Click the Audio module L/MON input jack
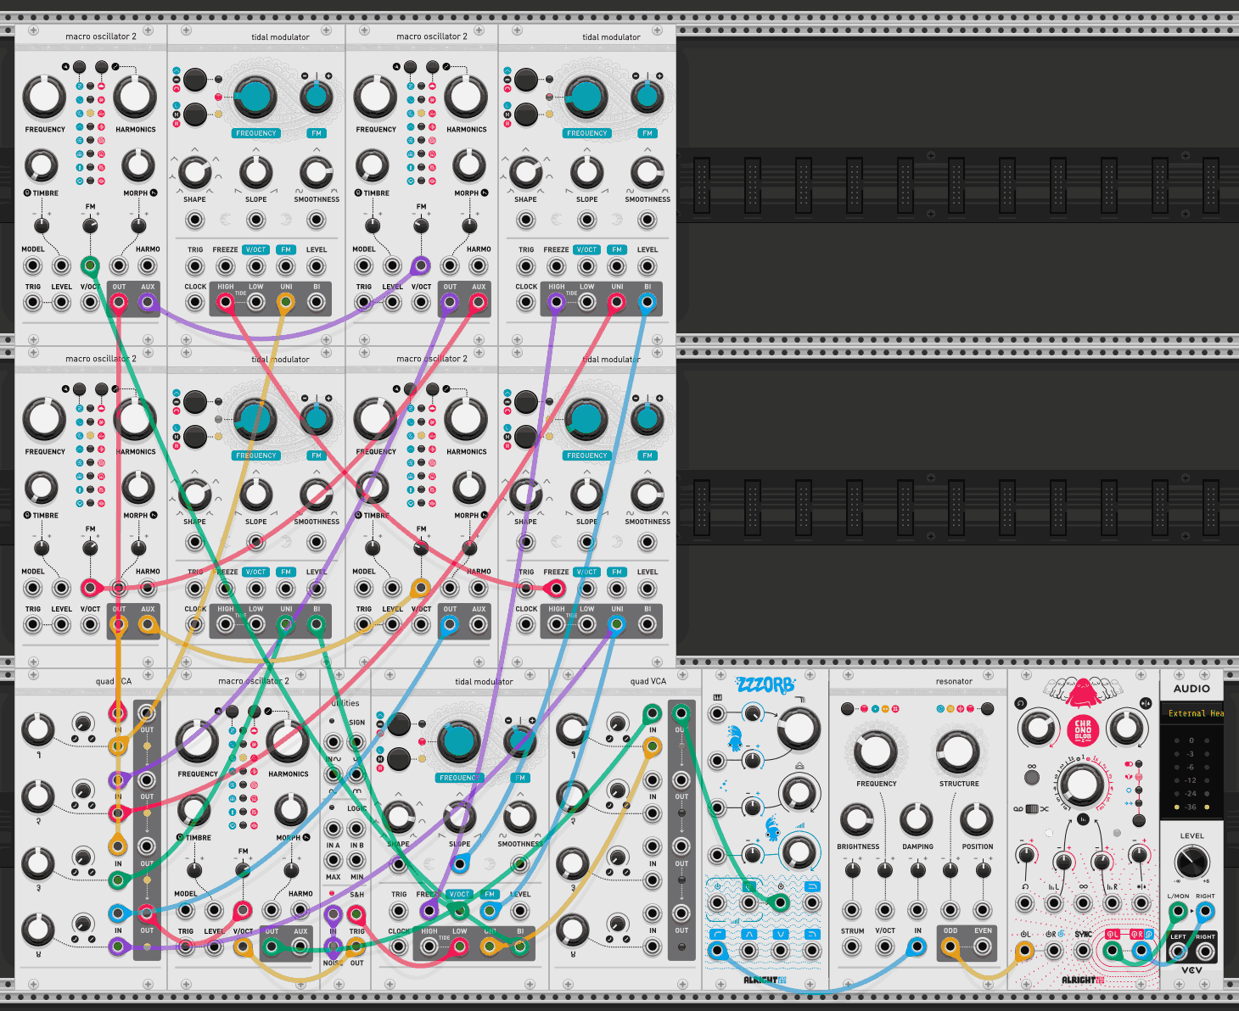This screenshot has width=1239, height=1011. (1178, 912)
